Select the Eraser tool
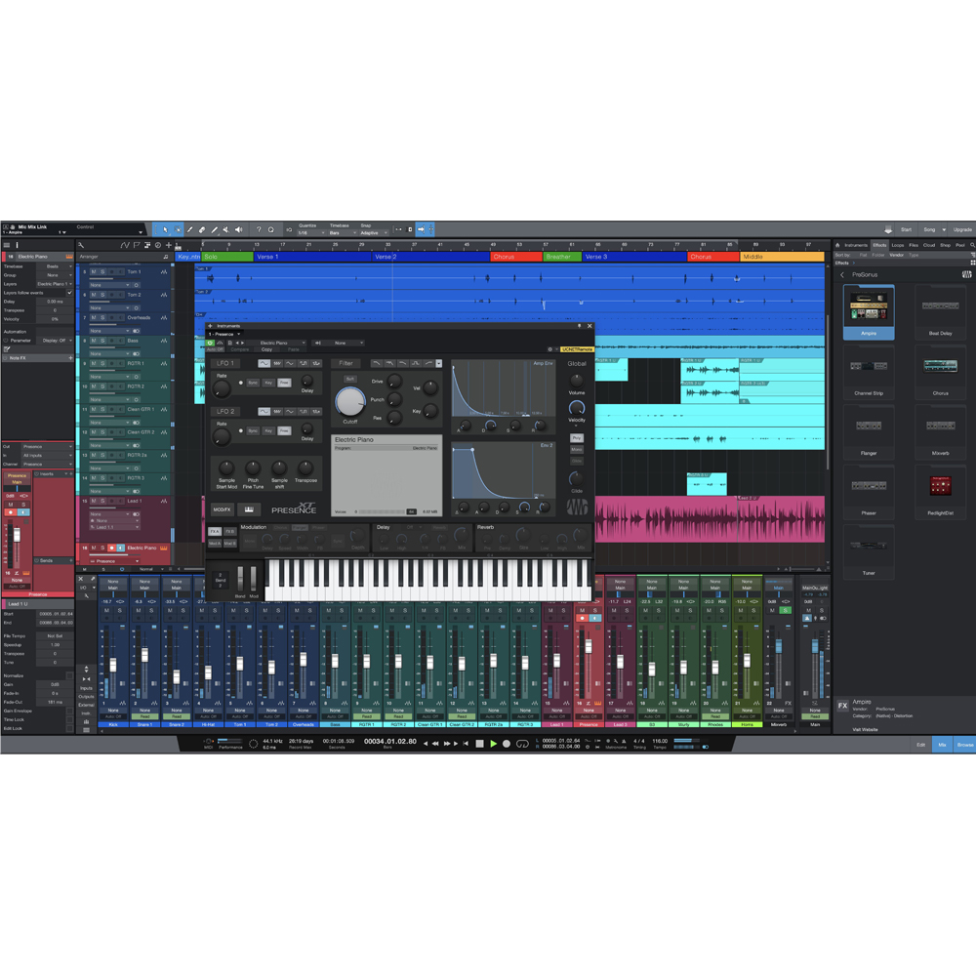 click(202, 229)
